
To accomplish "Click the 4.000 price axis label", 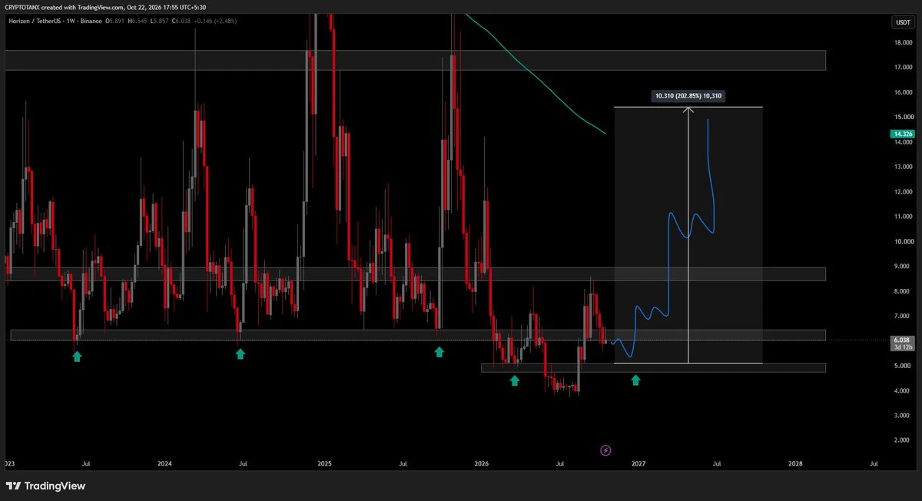I will point(903,390).
